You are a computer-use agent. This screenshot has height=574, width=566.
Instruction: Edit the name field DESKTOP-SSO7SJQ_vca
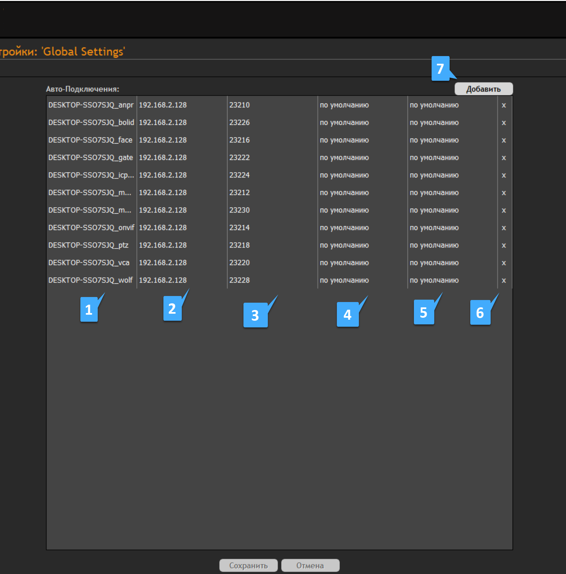89,263
